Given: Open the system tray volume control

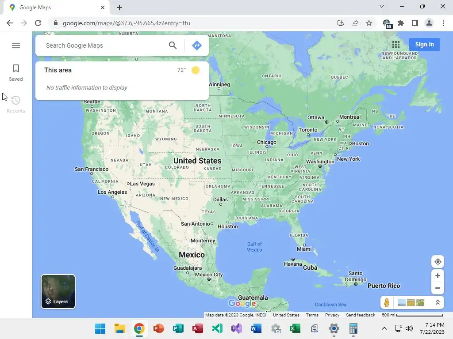Looking at the screenshot, I should point(409,328).
